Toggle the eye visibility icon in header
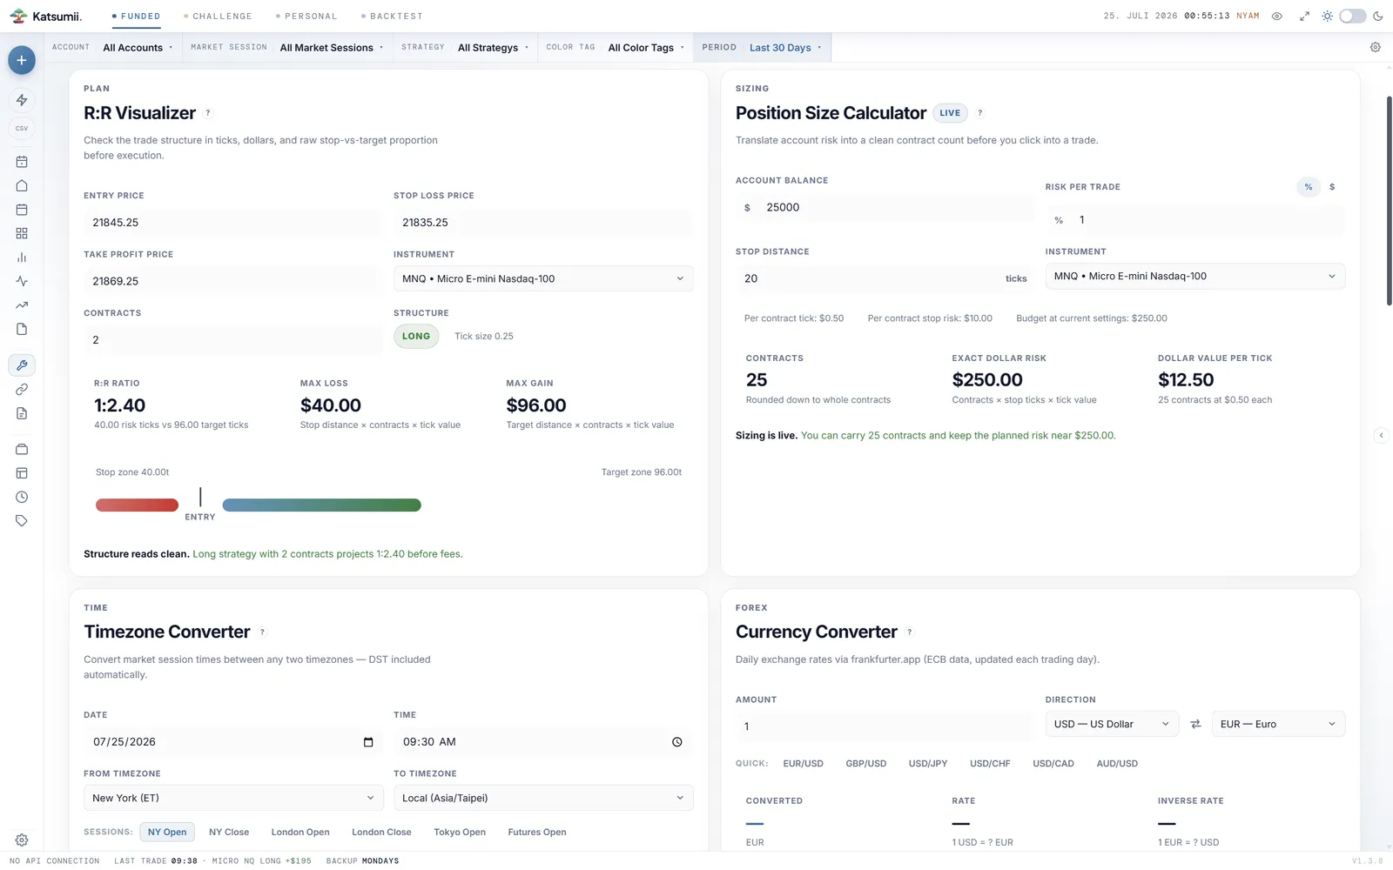The width and height of the screenshot is (1393, 870). 1277,16
